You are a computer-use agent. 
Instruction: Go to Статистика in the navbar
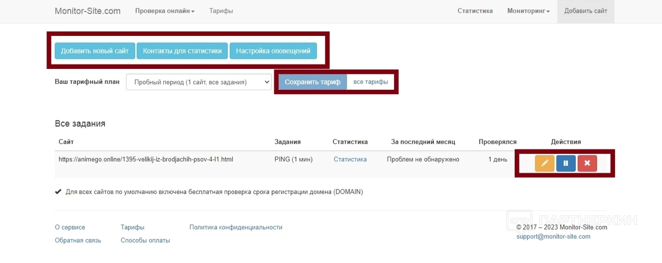(x=475, y=11)
